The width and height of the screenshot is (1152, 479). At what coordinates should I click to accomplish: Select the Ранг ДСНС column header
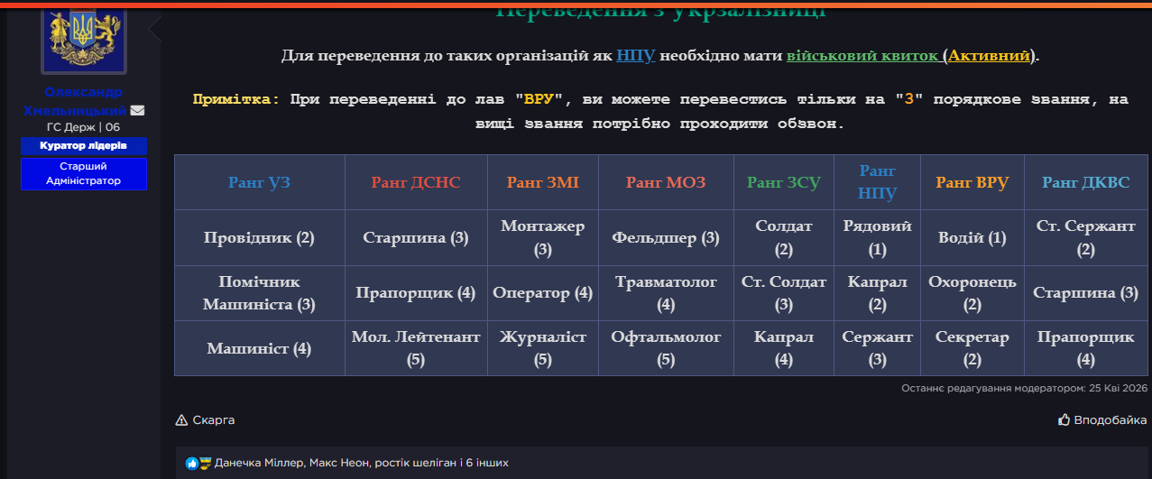416,182
